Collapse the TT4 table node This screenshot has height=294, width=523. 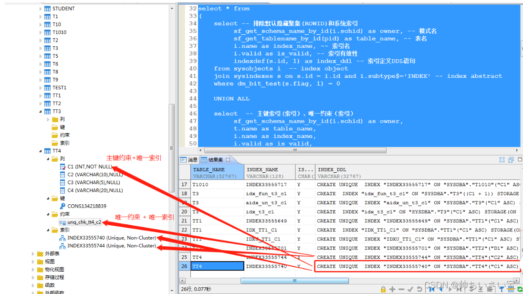coord(41,151)
